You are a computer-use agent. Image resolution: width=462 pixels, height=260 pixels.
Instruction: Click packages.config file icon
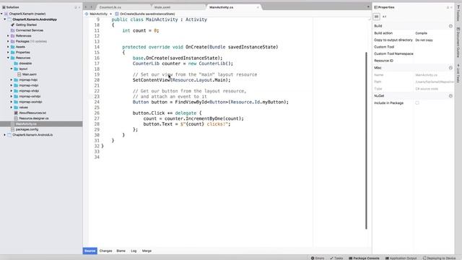tap(12, 129)
